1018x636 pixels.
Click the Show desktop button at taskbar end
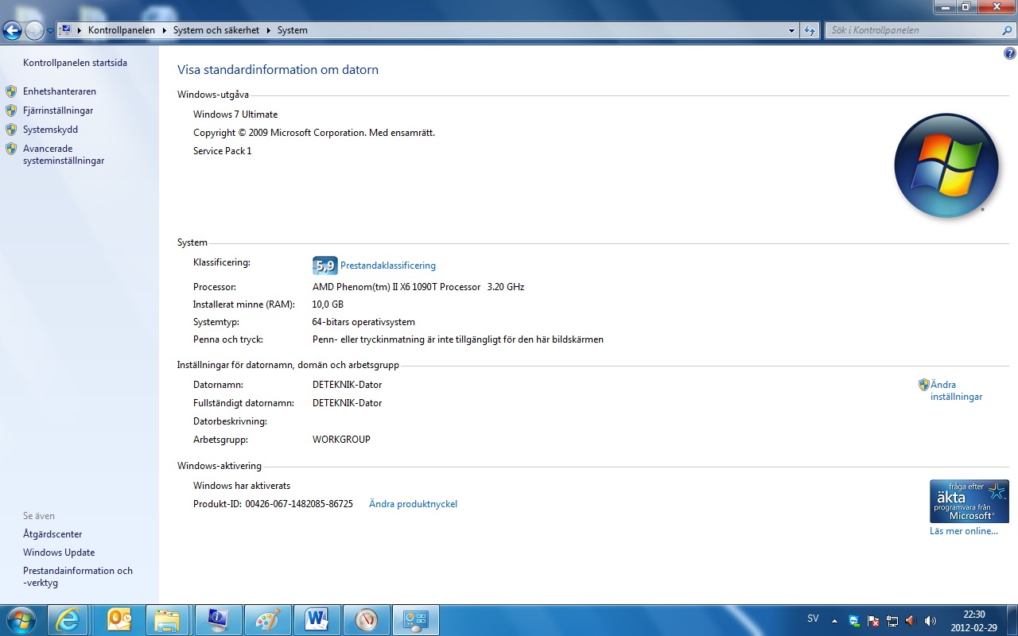pyautogui.click(x=1012, y=620)
